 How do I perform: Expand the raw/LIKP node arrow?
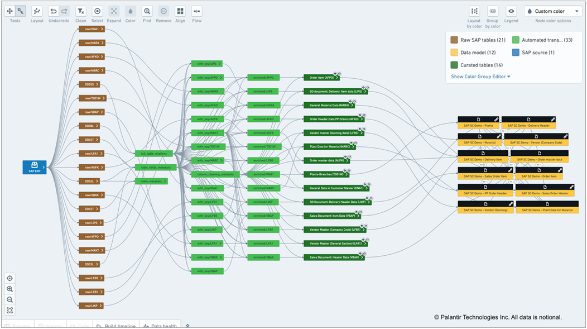(102, 306)
